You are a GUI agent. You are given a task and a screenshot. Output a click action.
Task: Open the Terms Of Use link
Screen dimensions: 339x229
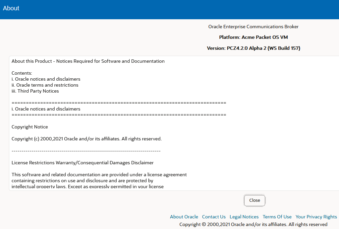click(277, 217)
